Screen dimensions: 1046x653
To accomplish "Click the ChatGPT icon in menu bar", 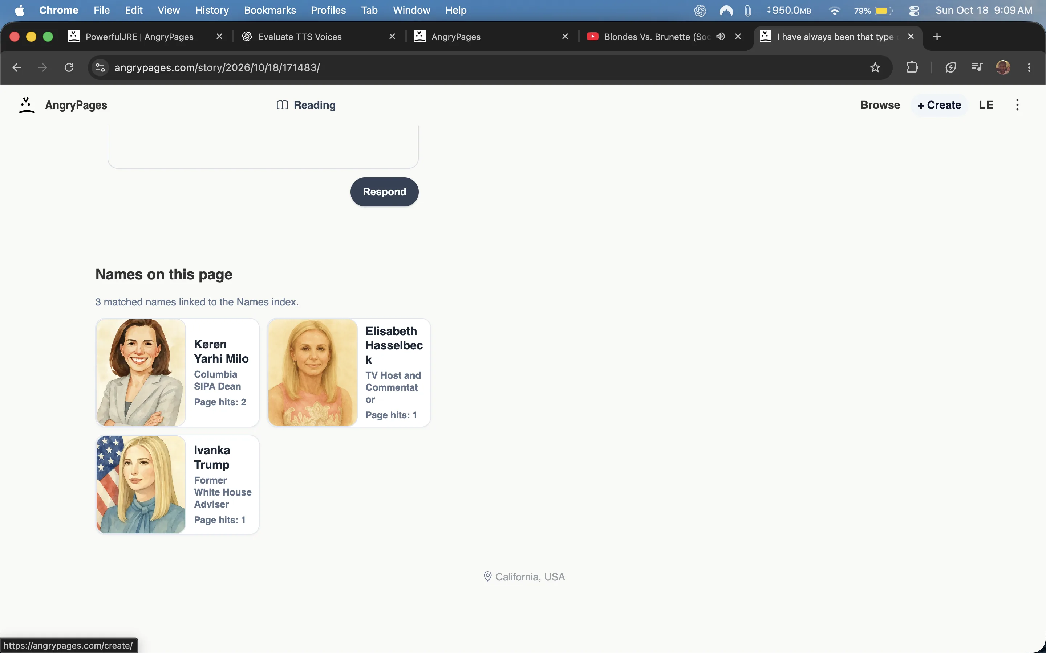I will [x=700, y=11].
